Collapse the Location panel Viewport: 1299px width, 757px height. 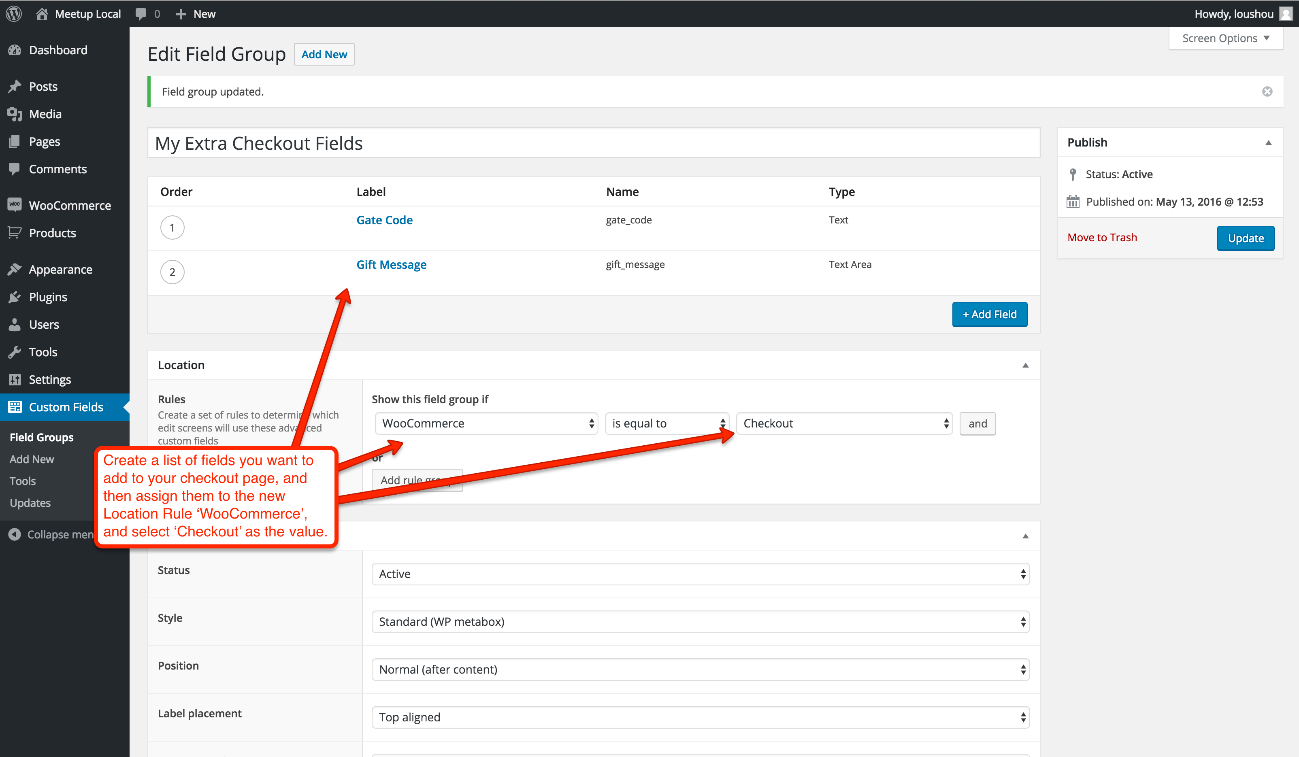point(1025,366)
